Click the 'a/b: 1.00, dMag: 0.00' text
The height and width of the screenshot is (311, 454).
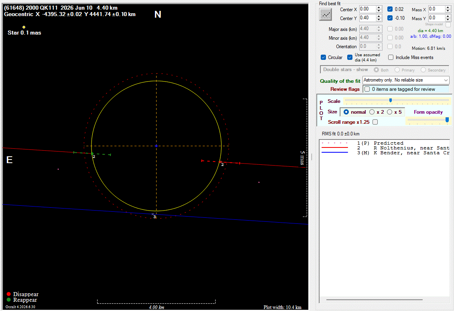coord(431,36)
